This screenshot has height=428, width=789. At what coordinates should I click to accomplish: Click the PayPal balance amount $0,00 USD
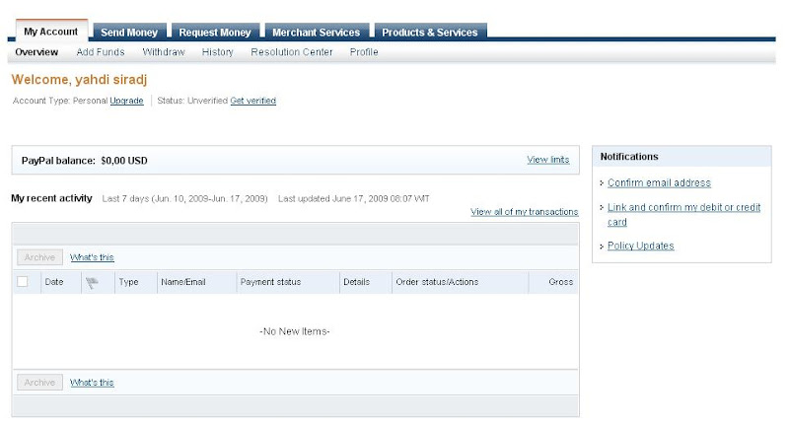(x=124, y=161)
